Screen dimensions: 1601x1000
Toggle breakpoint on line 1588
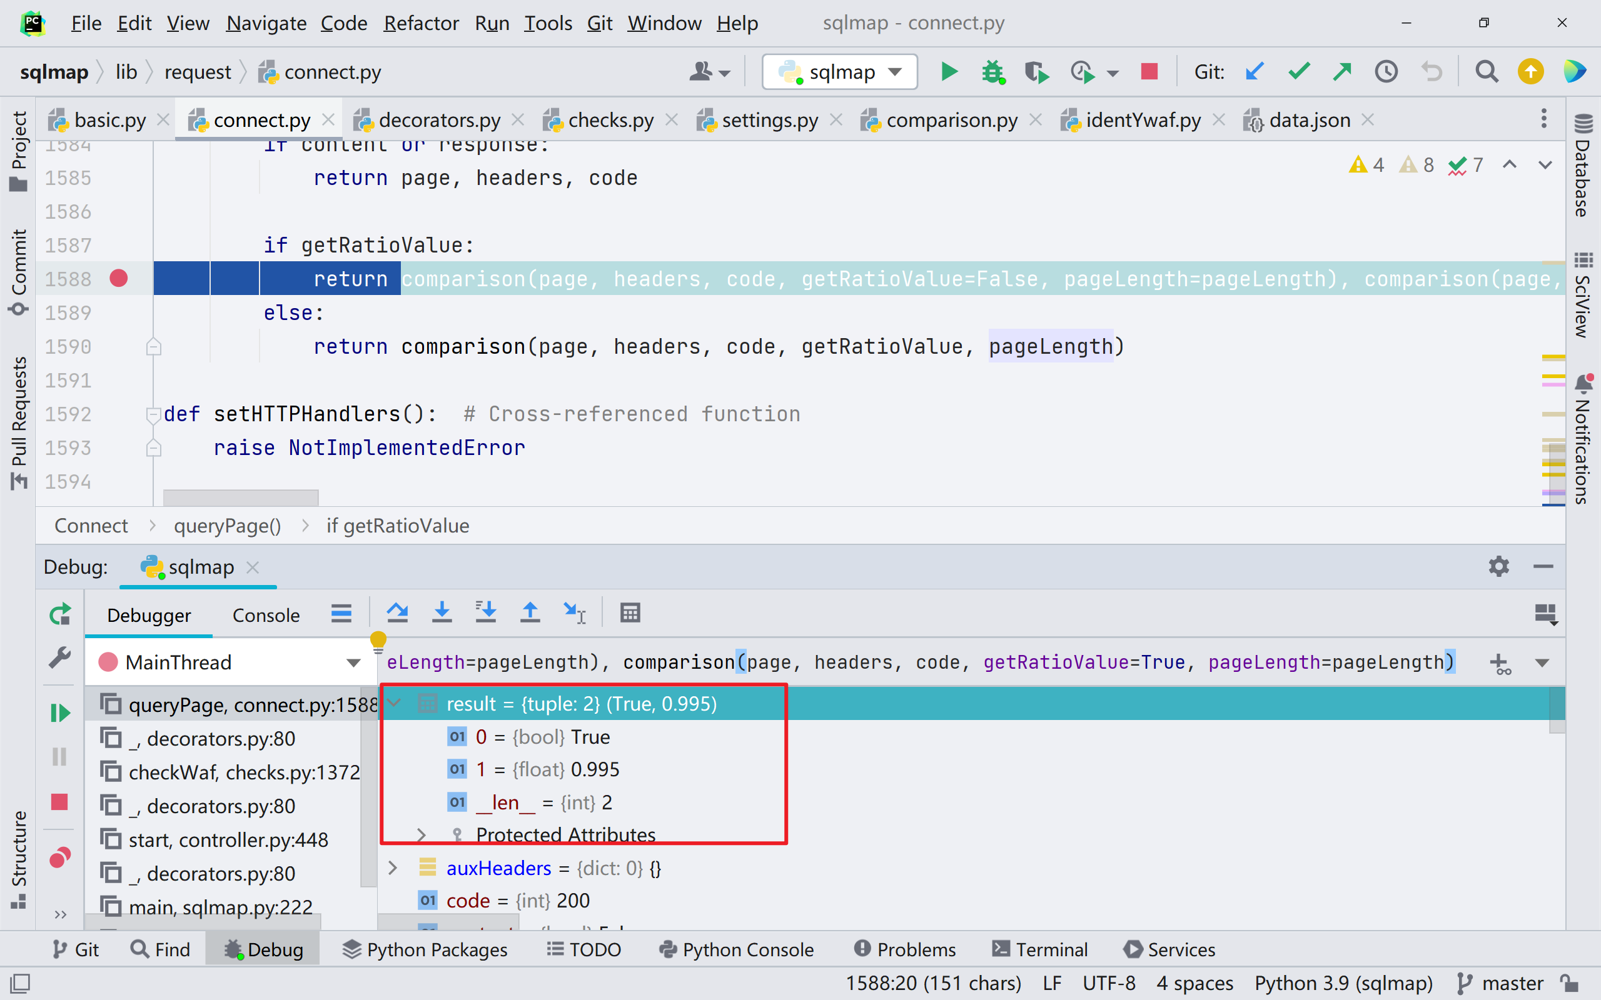(x=118, y=279)
